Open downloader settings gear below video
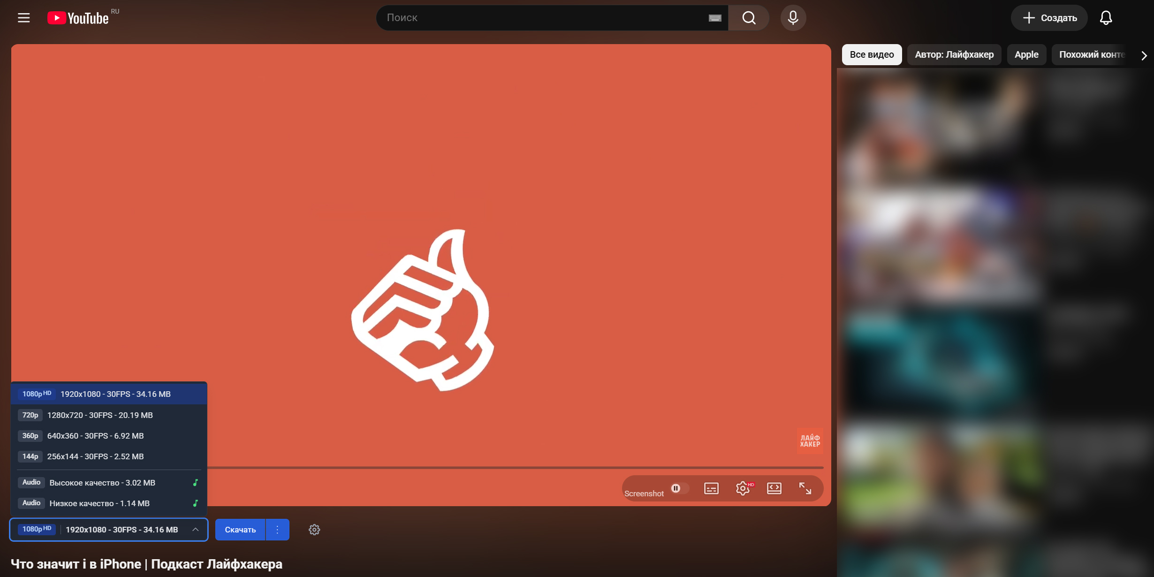The height and width of the screenshot is (577, 1154). (x=314, y=530)
